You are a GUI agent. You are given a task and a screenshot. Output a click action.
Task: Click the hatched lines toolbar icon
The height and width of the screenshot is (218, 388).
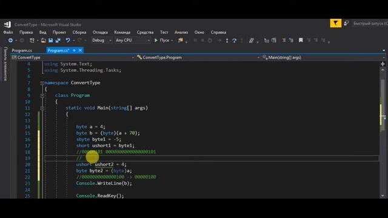coord(251,41)
